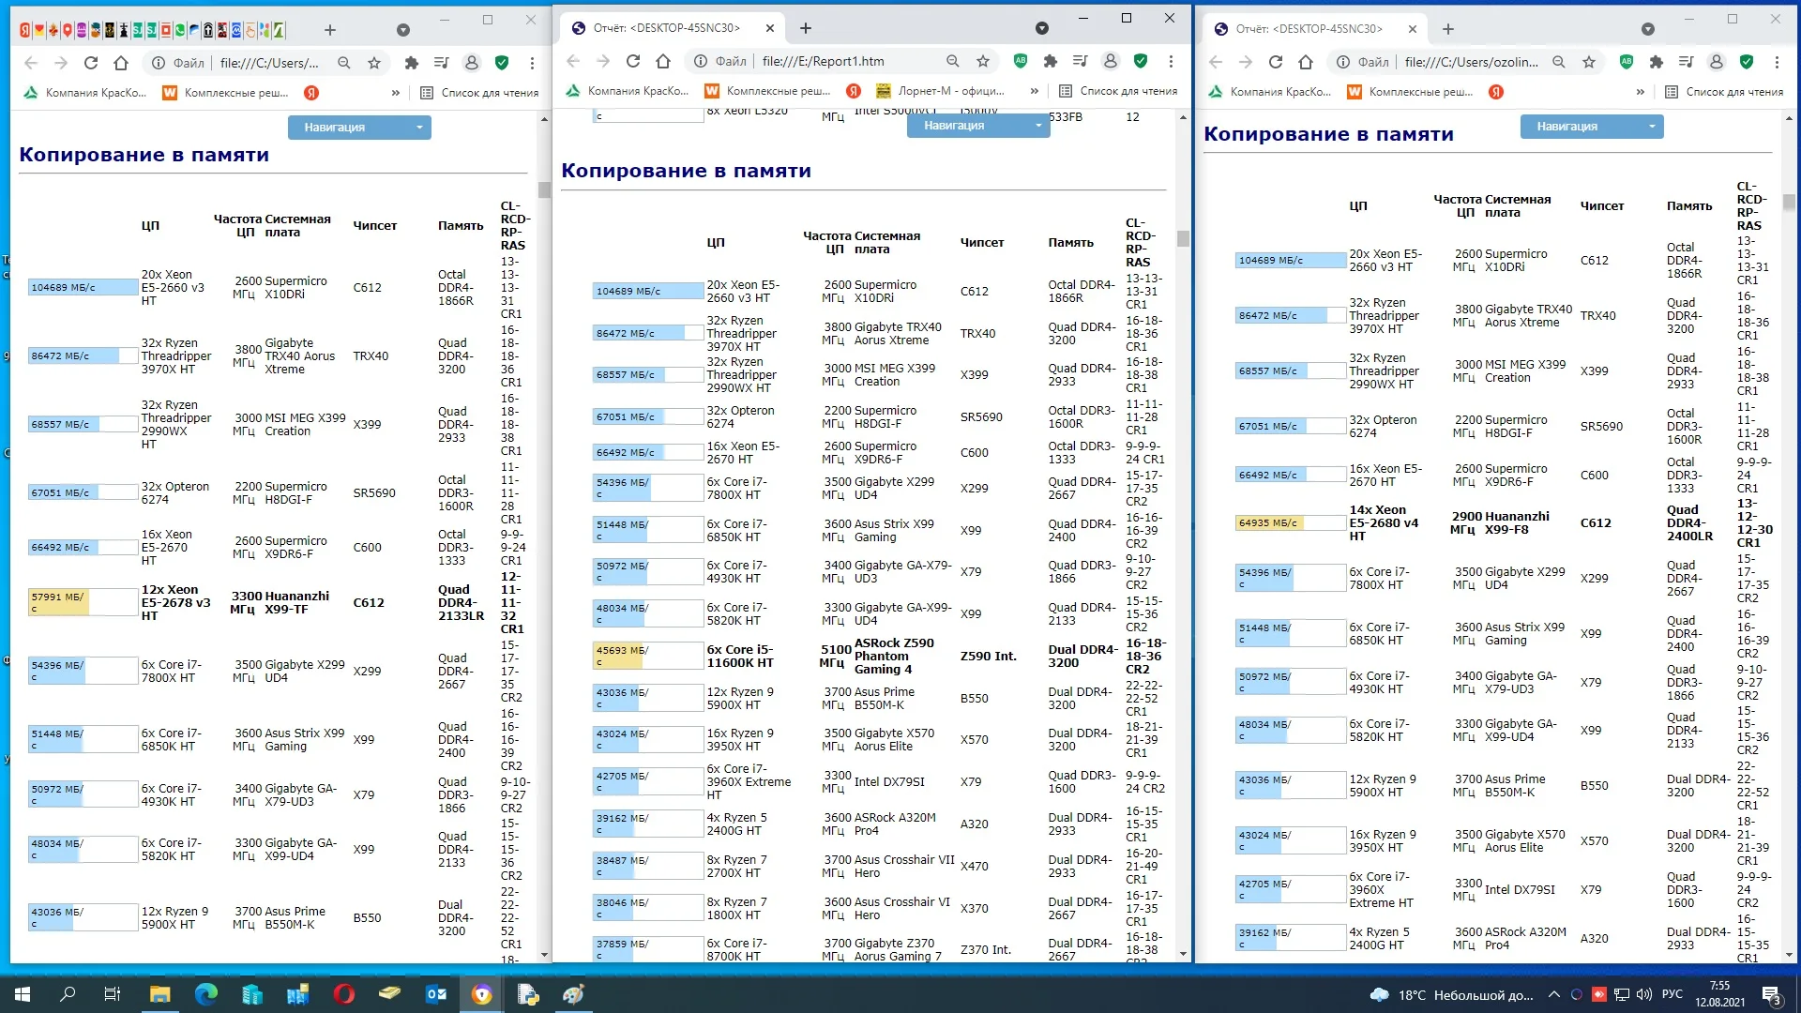Click address bar showing file:///E:/Report1.htm
This screenshot has width=1801, height=1013.
tap(823, 61)
